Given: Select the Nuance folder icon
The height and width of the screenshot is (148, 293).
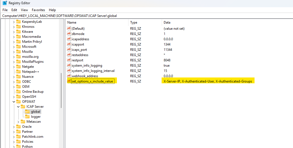Looking at the screenshot, I should [x=18, y=77].
